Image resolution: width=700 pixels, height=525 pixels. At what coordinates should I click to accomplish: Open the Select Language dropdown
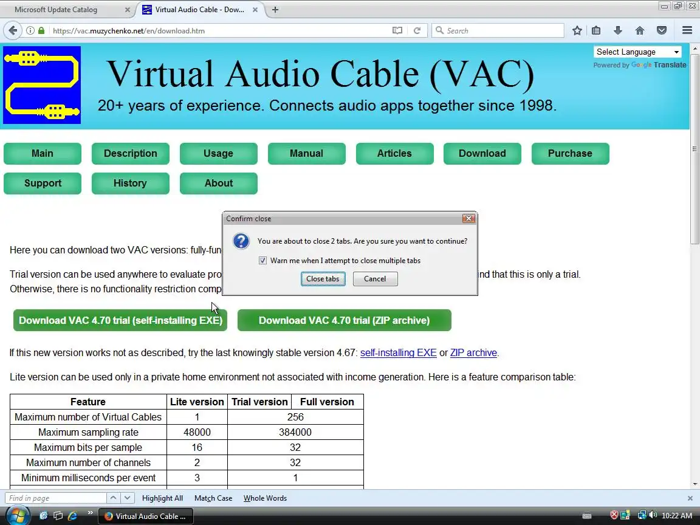point(637,52)
